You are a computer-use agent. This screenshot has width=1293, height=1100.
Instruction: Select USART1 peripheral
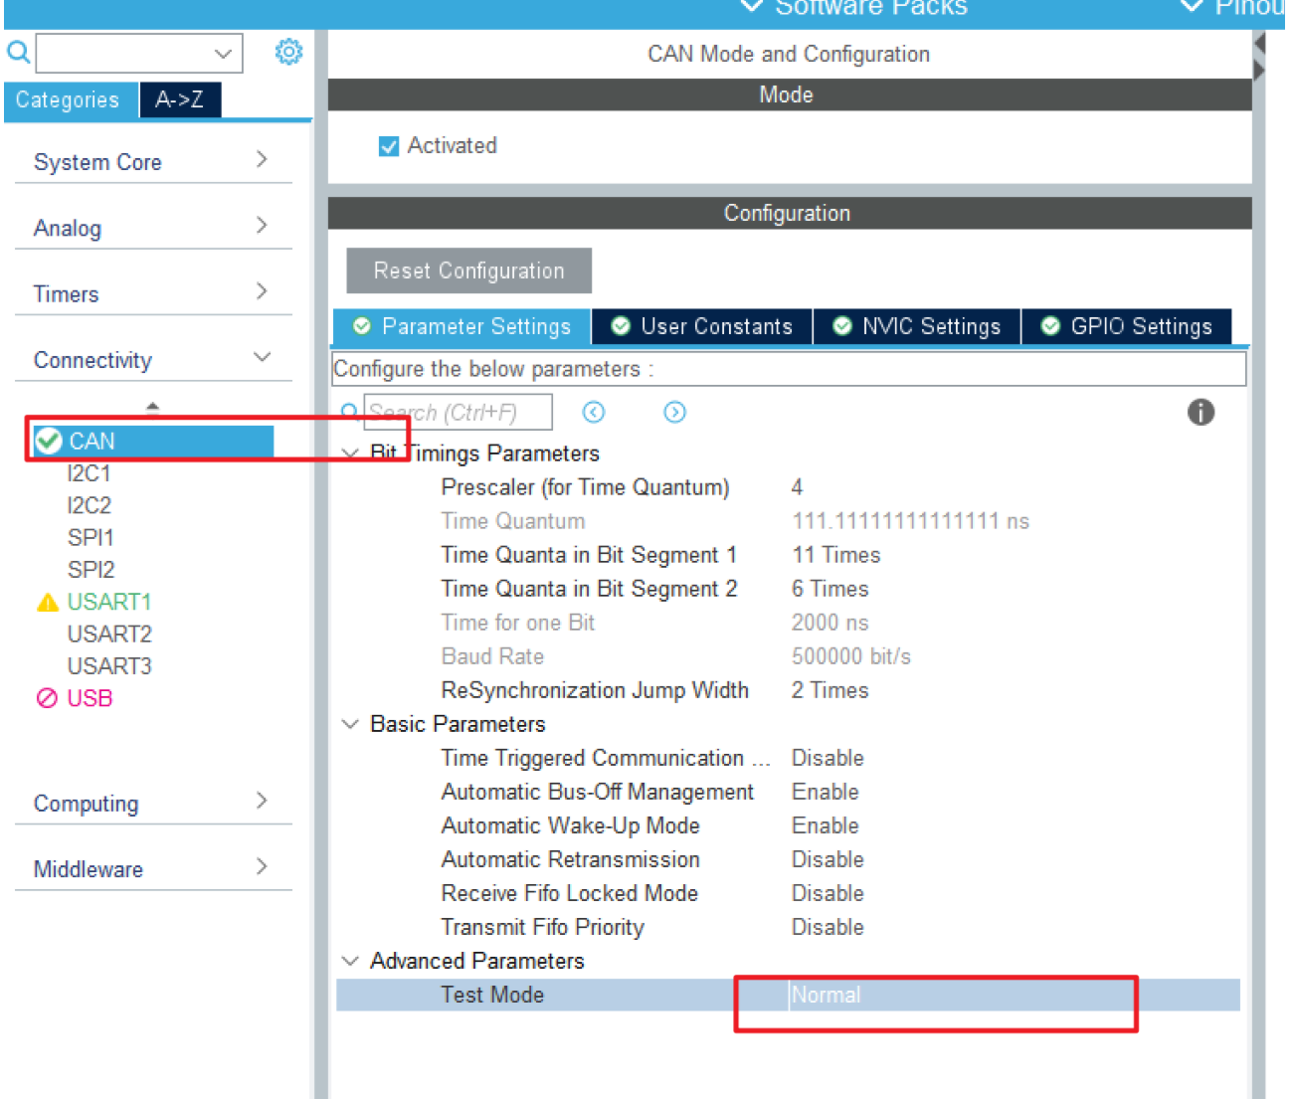109,602
